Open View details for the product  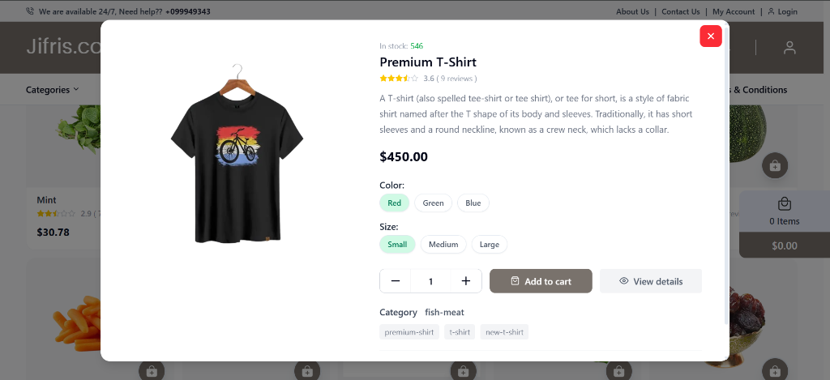point(650,281)
